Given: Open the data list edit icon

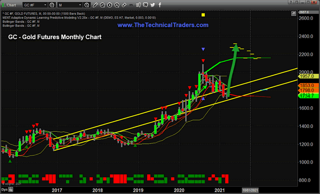Looking at the screenshot, I should 138,5.
